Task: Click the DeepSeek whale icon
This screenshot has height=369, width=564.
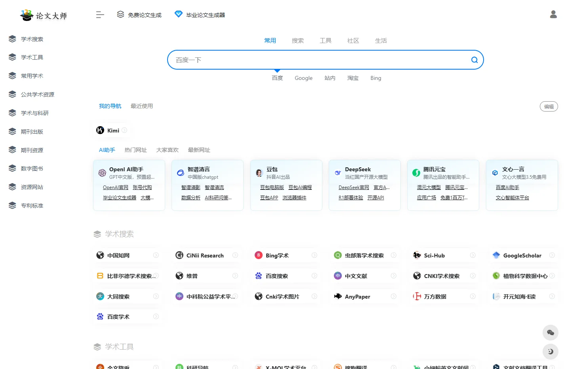Action: point(338,173)
